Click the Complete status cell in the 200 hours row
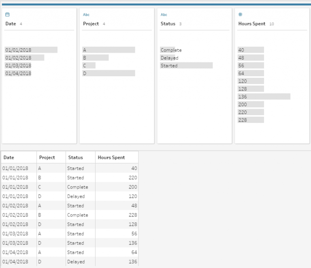 [x=81, y=187]
